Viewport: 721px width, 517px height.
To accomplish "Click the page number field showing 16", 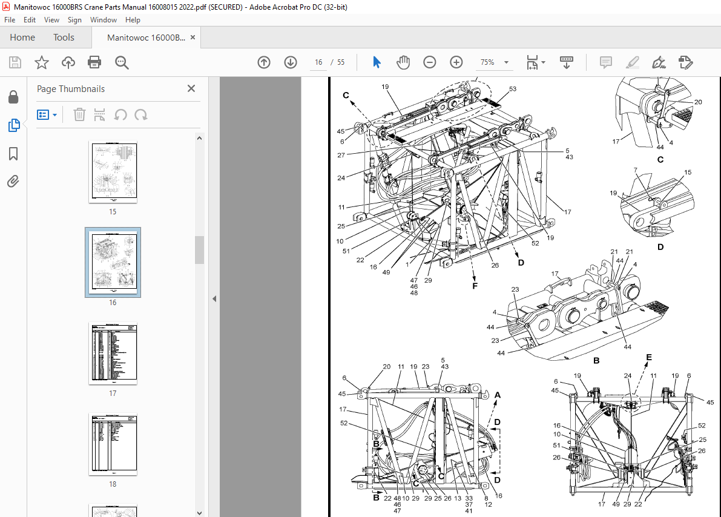I will (318, 62).
